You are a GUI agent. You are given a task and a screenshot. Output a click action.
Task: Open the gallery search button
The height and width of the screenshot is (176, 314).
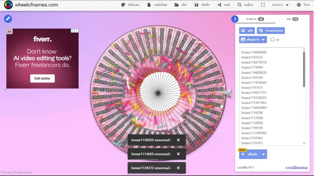click(x=245, y=5)
